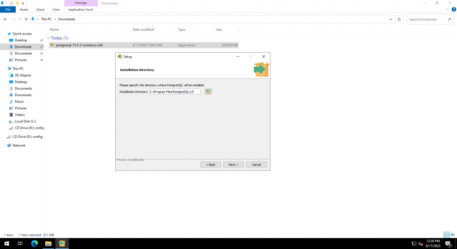This screenshot has height=249, width=457.
Task: Open Microsoft Edge from the taskbar
Action: [35, 243]
